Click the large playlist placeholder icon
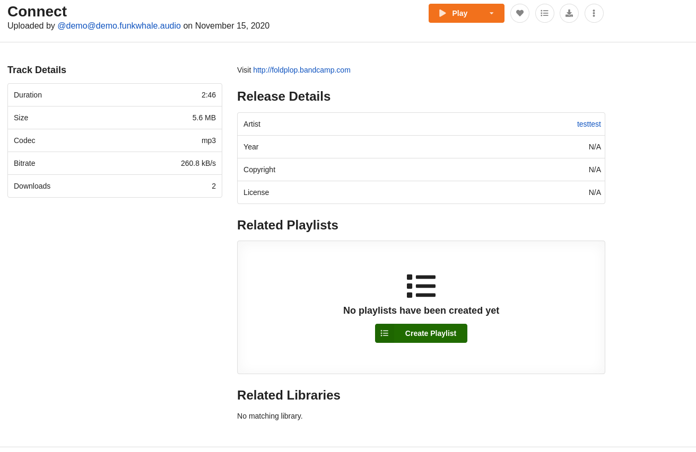 pyautogui.click(x=421, y=286)
